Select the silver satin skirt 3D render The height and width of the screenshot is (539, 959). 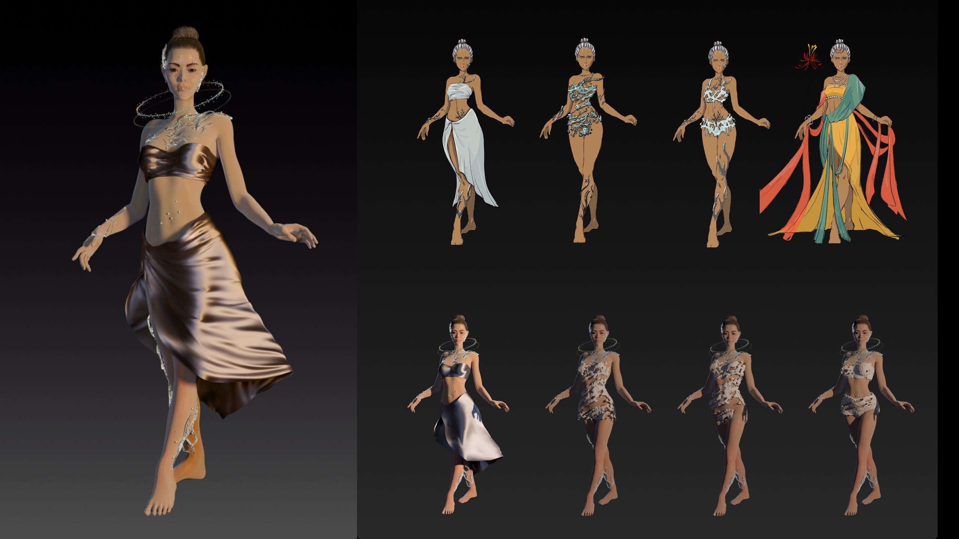pyautogui.click(x=459, y=415)
